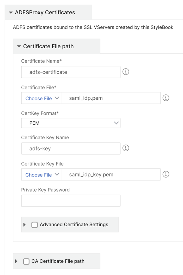Expand the CA Certificate File path arrow
183x275 pixels.
(x=16, y=261)
